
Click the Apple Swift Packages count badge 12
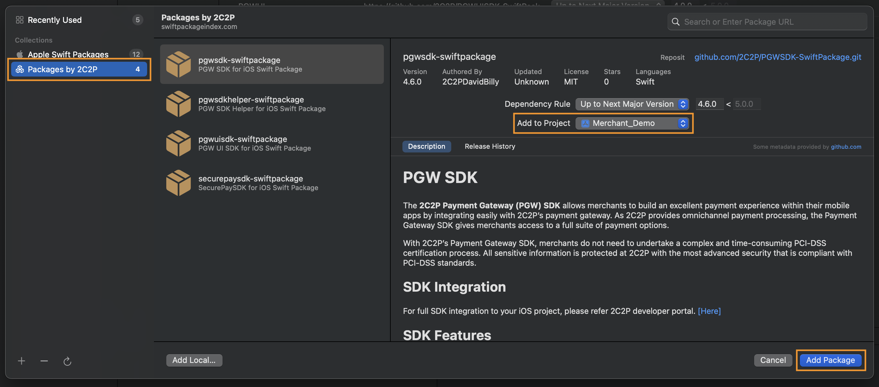point(136,54)
